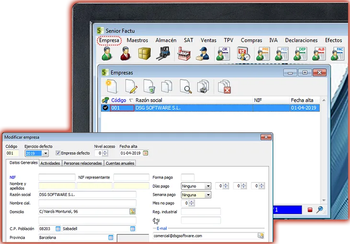The height and width of the screenshot is (244, 350).
Task: Click the send mail icon in E-mail field
Action: (x=260, y=235)
